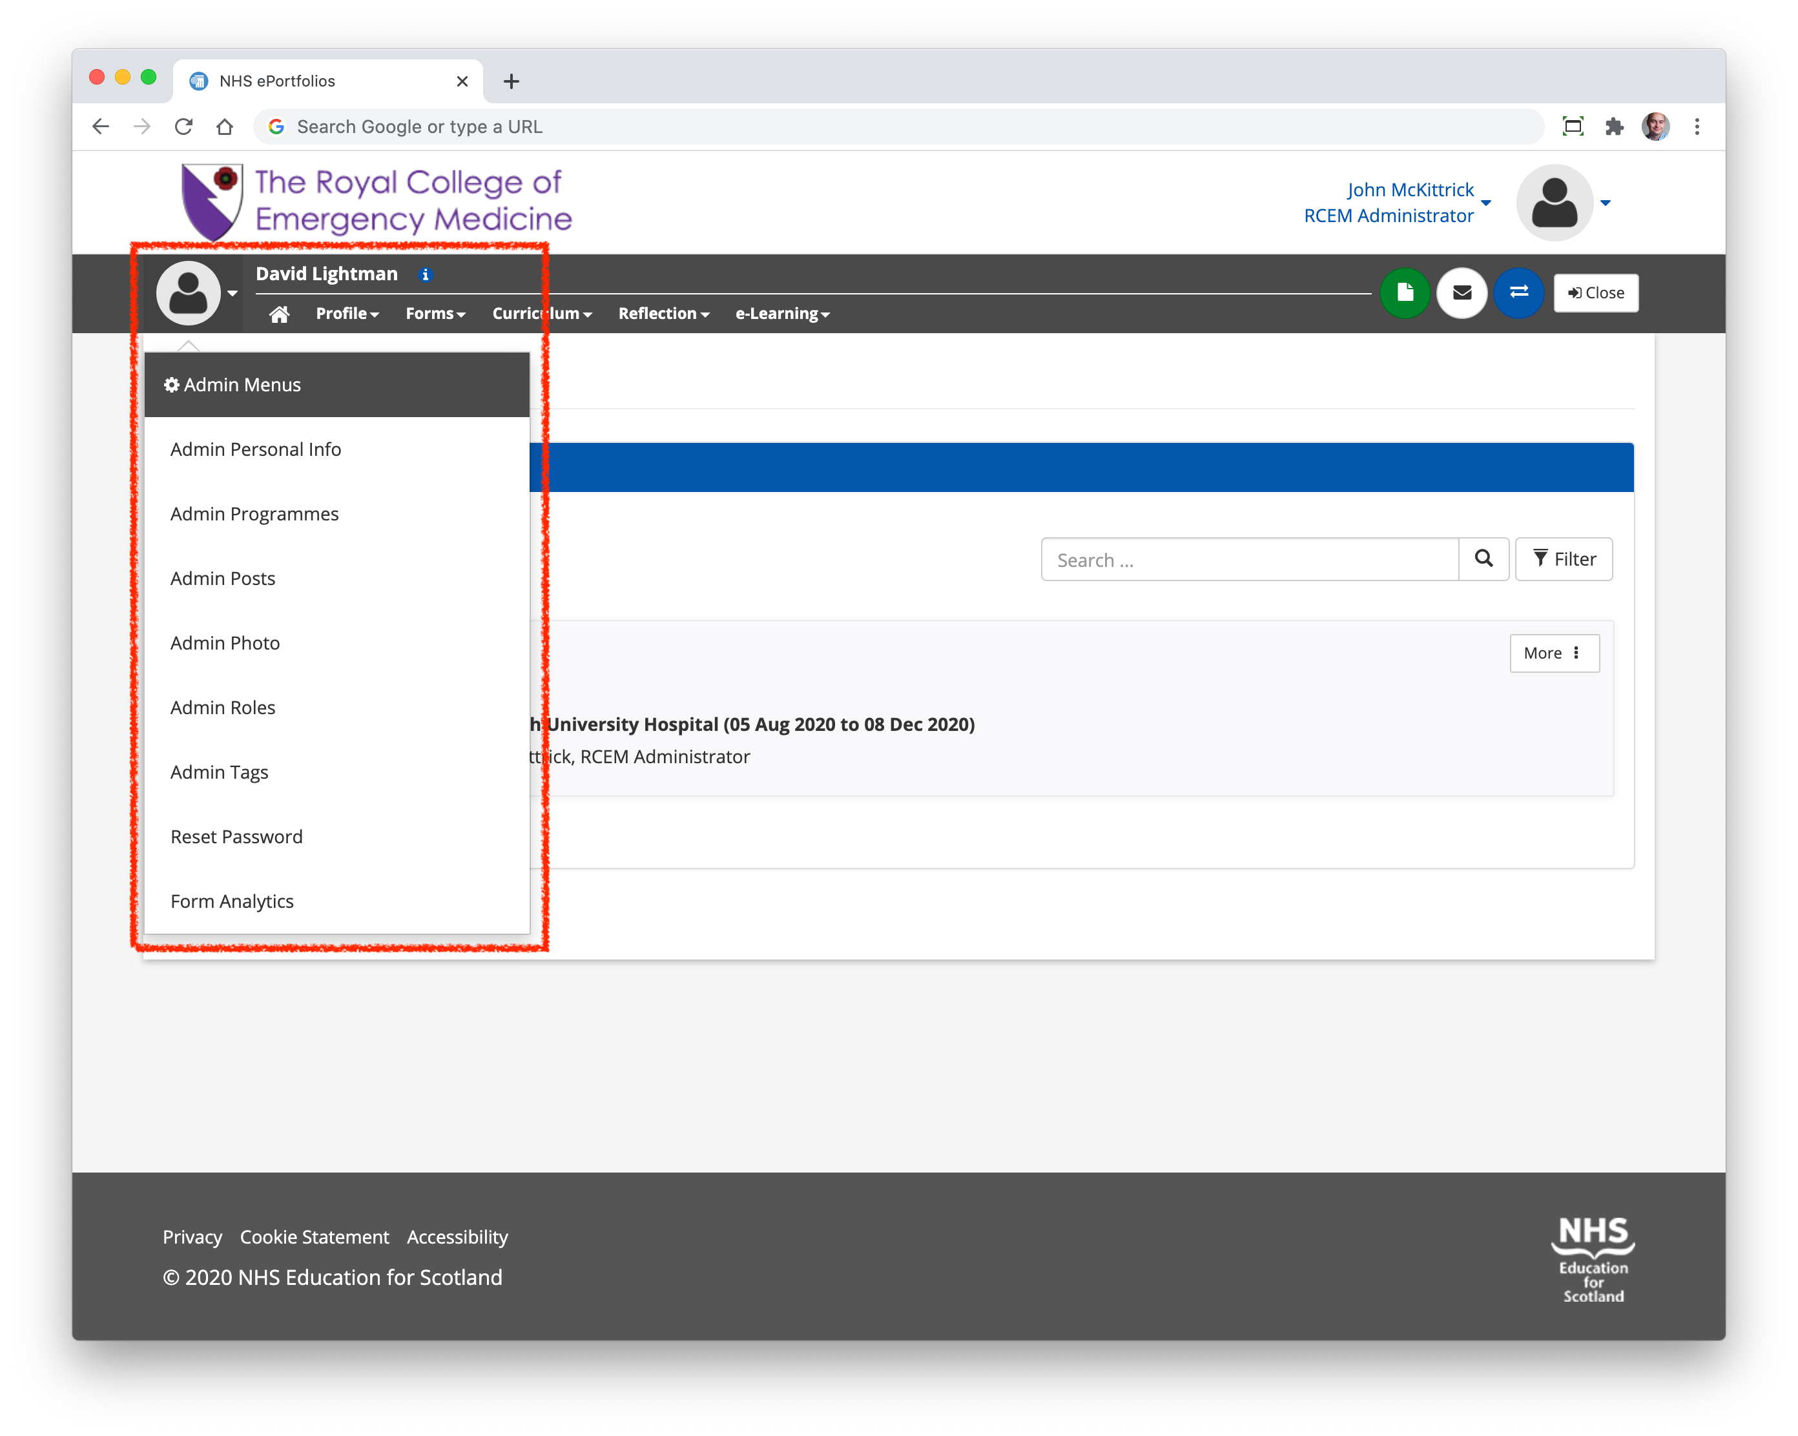Click the Close button
Screen dimensions: 1798x1436
(x=1595, y=292)
